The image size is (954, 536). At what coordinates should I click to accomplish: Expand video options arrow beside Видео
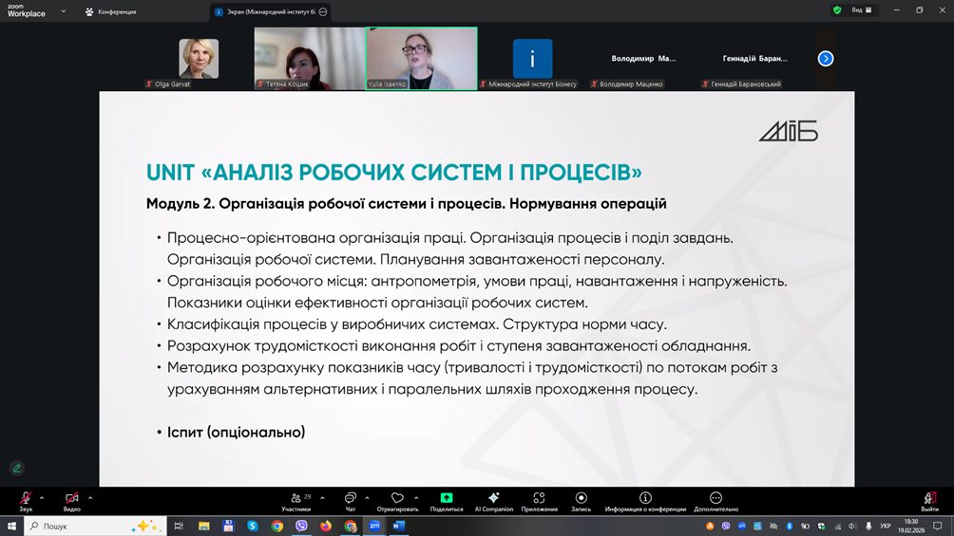(90, 498)
